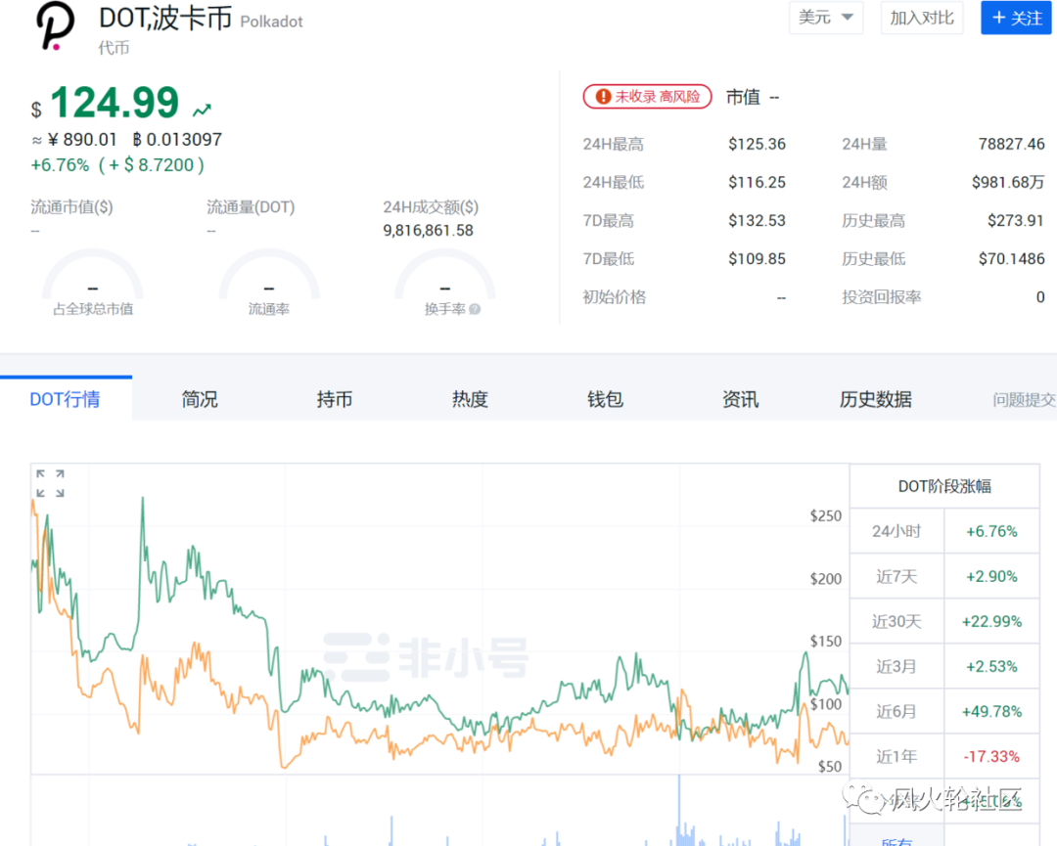Click the red high-risk warning badge
Viewport: 1057px width, 846px height.
coord(647,96)
